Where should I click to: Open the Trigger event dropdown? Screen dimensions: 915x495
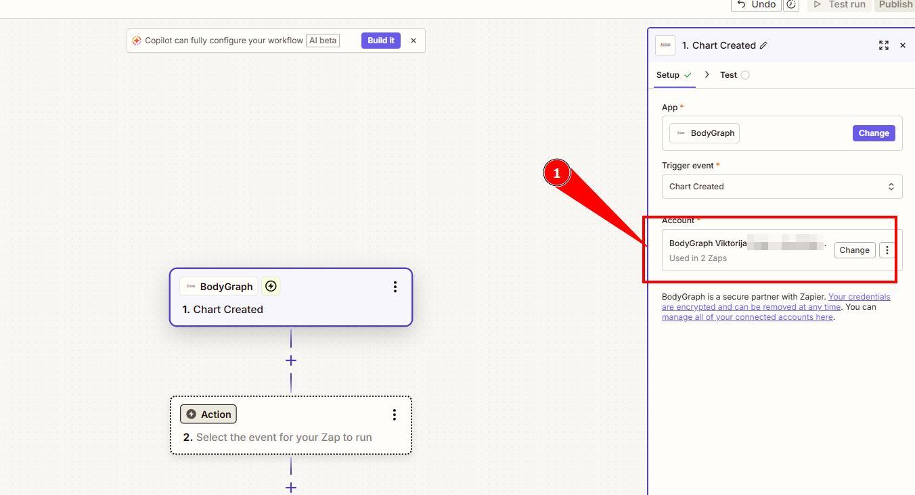pos(782,187)
